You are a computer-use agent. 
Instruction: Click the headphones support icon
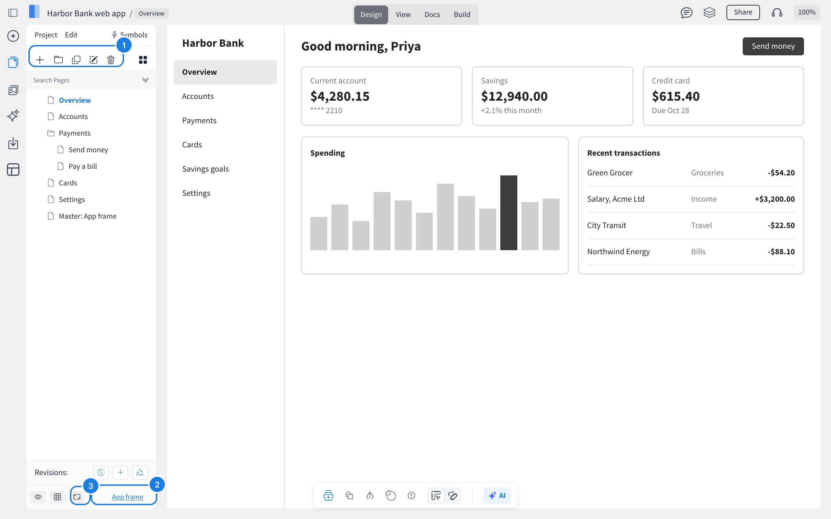pyautogui.click(x=777, y=13)
